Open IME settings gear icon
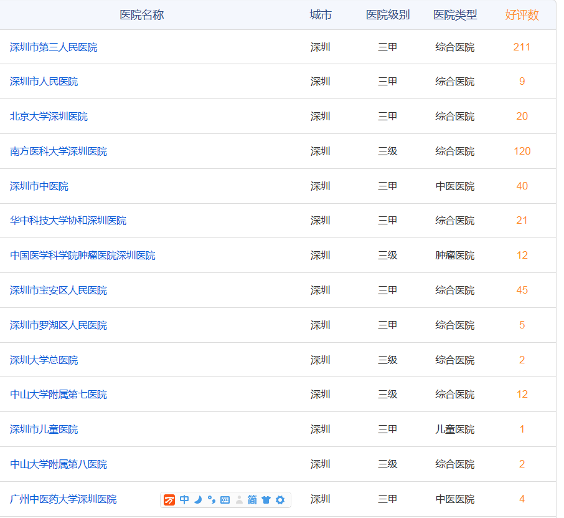The height and width of the screenshot is (518, 564). (280, 500)
